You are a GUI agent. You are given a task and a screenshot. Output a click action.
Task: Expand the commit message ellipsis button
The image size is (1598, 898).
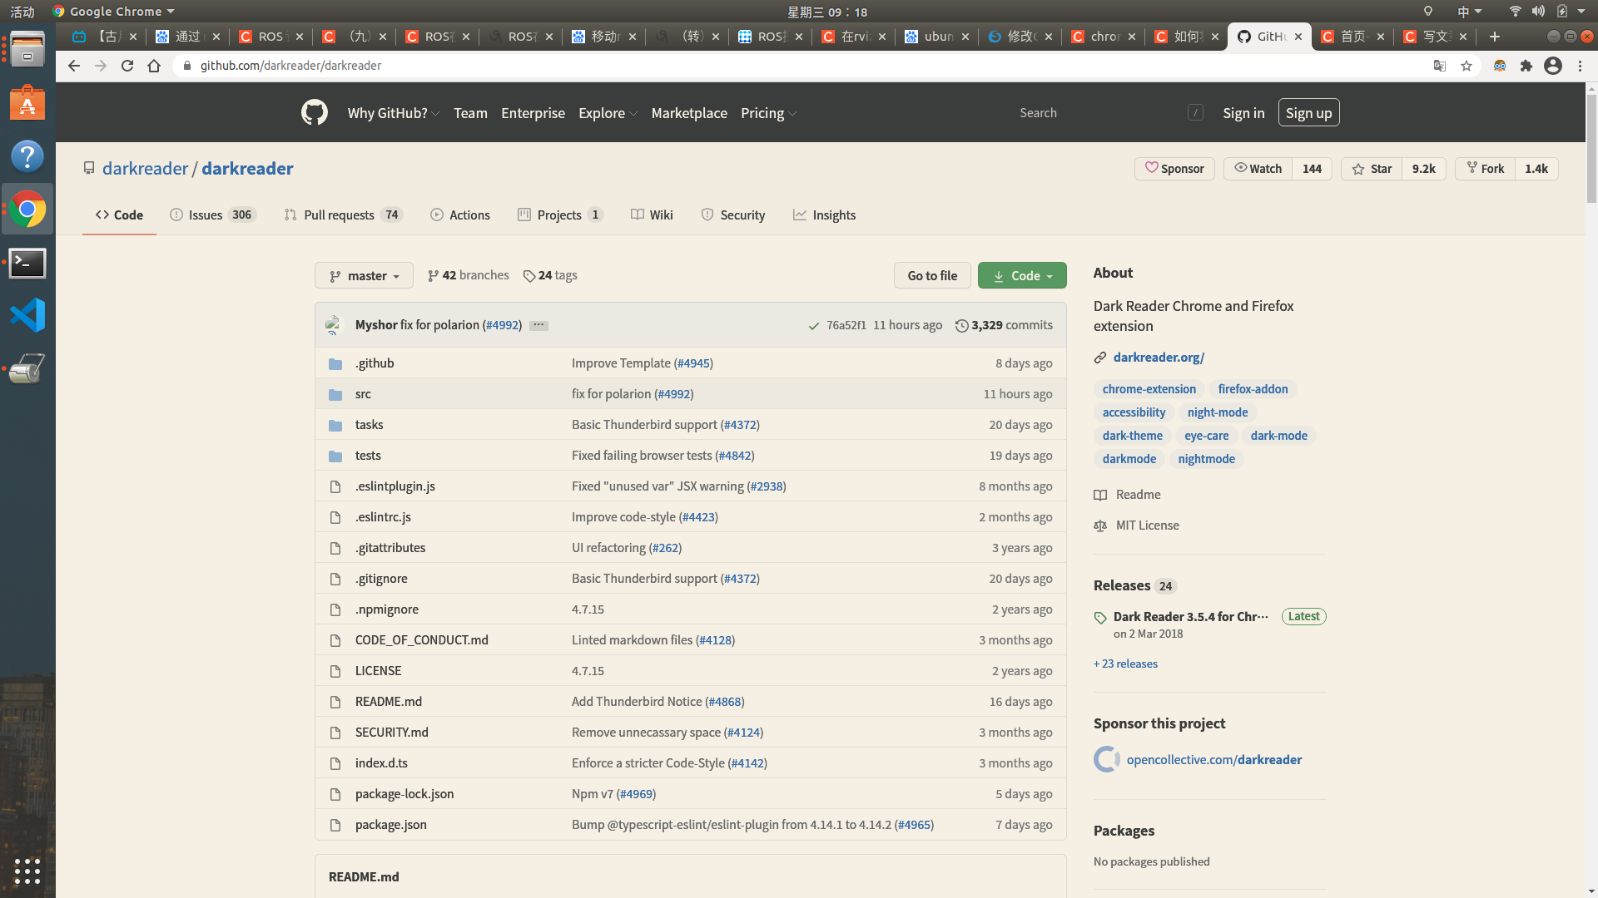point(538,325)
